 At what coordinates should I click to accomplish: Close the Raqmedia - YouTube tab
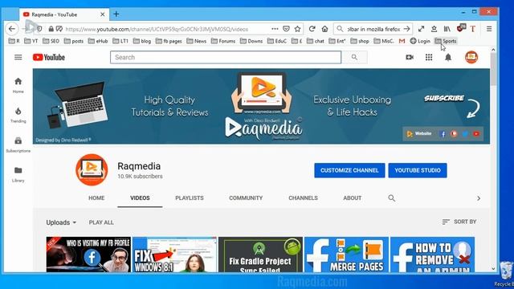point(102,14)
